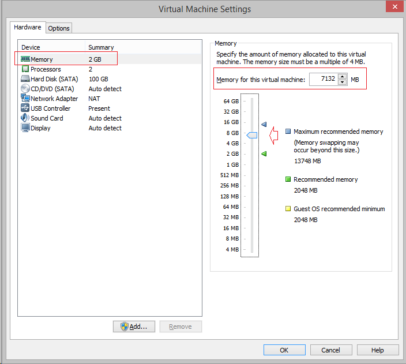This screenshot has width=406, height=364.
Task: Close the Virtual Machine Settings dialog
Action: 394,6
